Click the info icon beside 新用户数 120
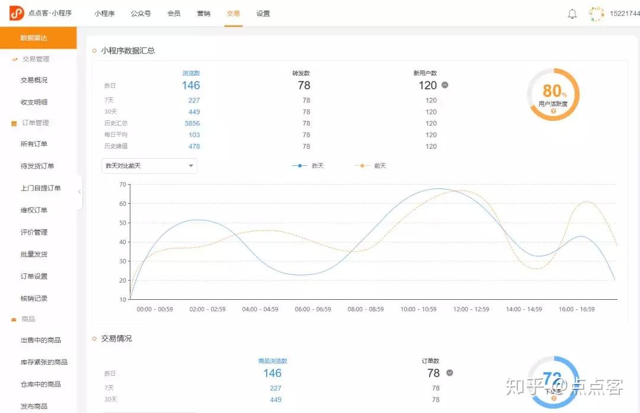Screen dimensions: 640x413 pos(445,85)
